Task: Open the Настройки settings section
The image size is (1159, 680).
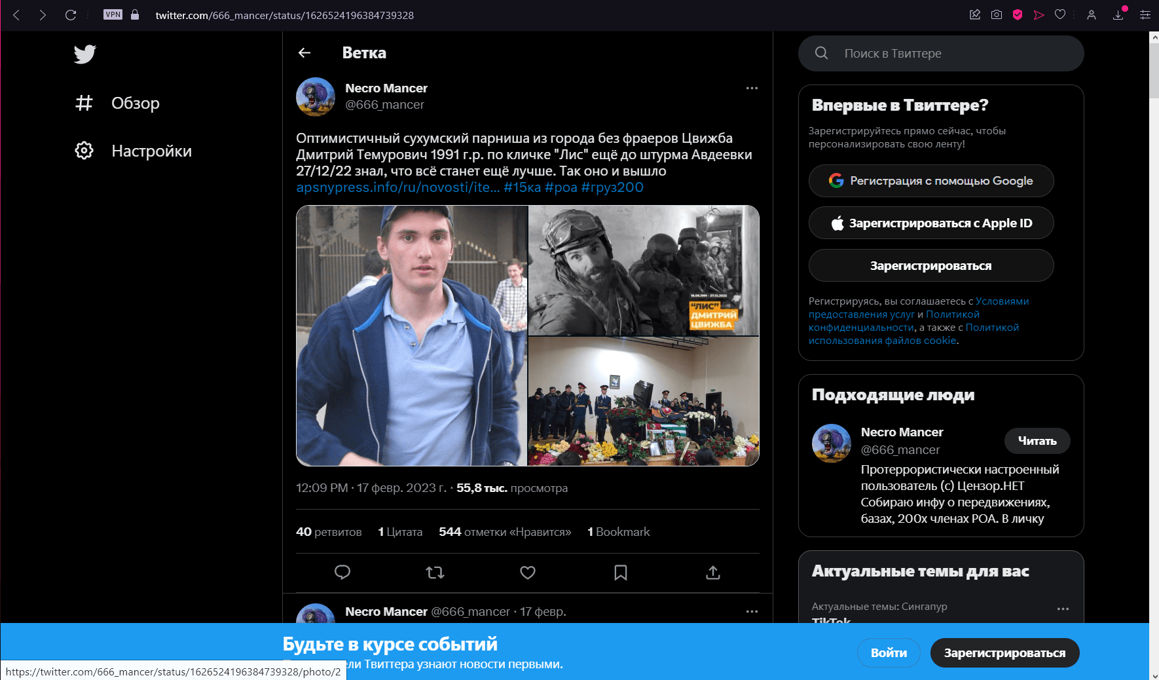Action: [133, 151]
